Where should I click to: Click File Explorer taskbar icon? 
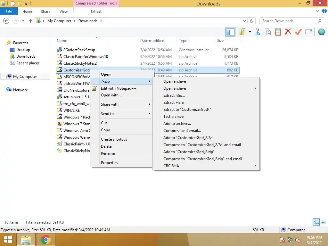pos(26,240)
